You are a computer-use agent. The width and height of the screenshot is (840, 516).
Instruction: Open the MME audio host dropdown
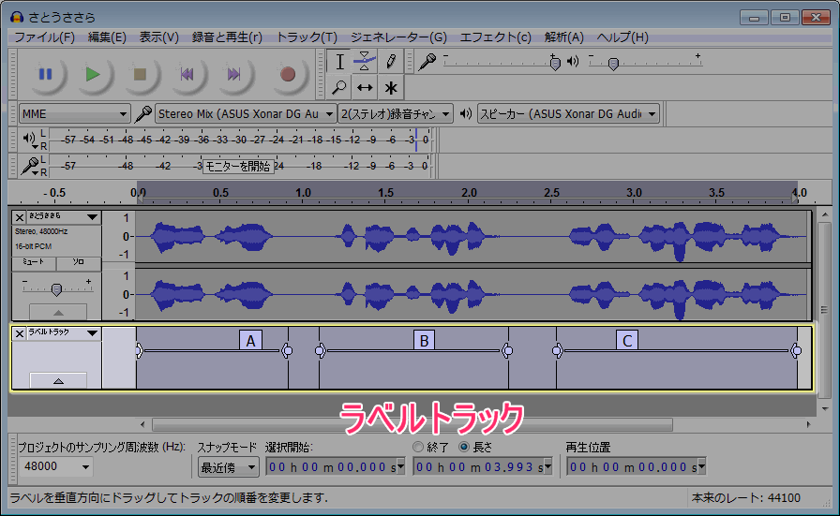pyautogui.click(x=74, y=114)
